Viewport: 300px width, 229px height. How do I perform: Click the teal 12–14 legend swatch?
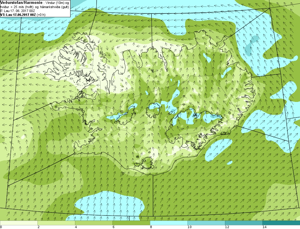244,223
